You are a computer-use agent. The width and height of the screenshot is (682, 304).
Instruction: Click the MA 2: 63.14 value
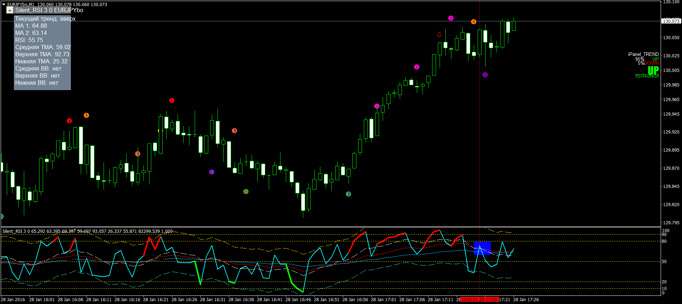click(x=31, y=33)
